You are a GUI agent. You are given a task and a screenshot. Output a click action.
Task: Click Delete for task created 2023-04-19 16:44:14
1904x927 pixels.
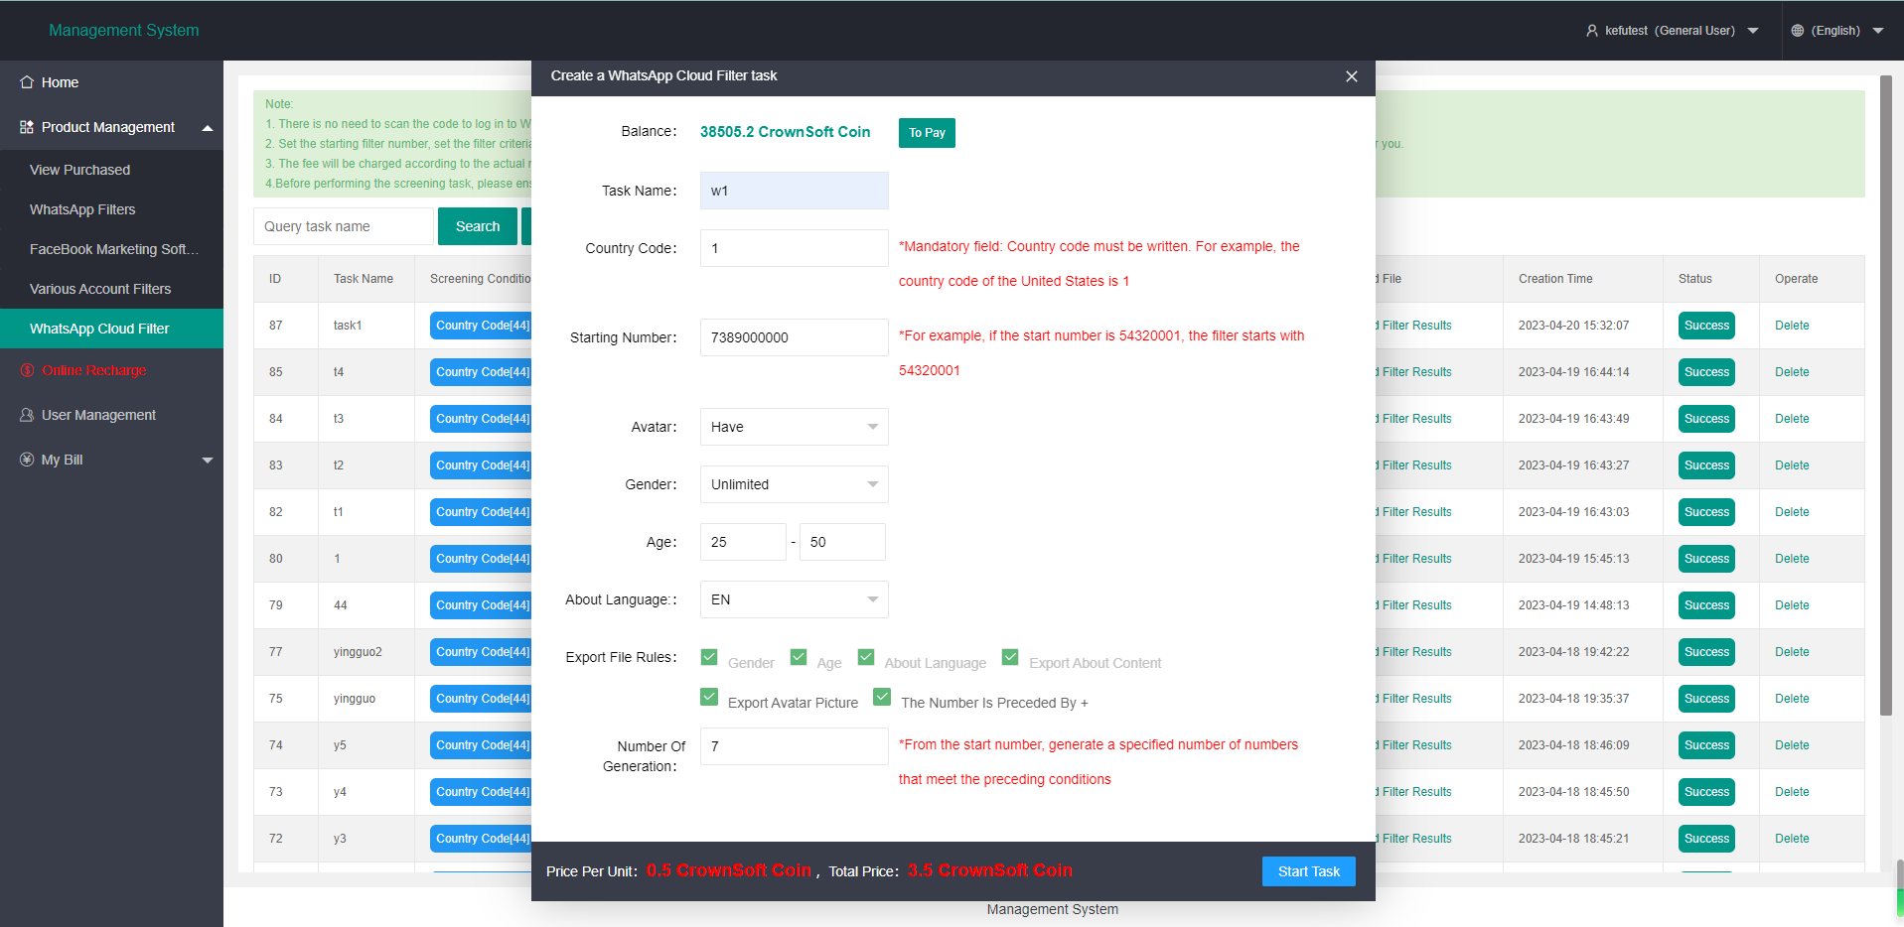1792,372
